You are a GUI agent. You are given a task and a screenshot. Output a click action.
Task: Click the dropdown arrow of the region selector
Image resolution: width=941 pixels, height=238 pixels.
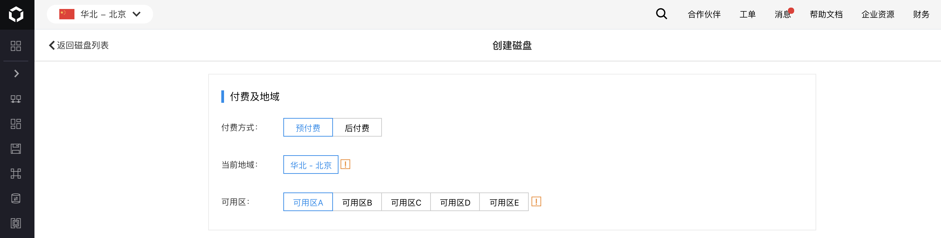[136, 14]
